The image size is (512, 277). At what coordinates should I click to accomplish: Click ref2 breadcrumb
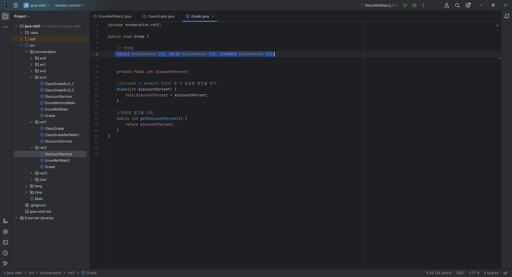pyautogui.click(x=71, y=273)
